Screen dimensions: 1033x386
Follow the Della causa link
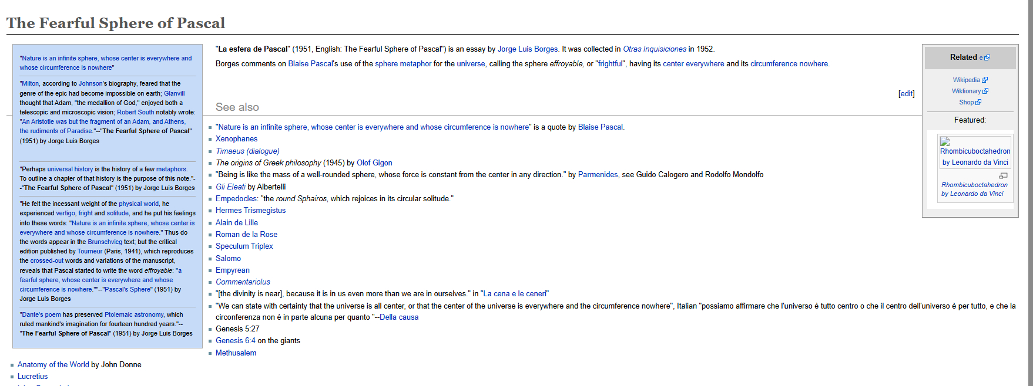pyautogui.click(x=399, y=317)
